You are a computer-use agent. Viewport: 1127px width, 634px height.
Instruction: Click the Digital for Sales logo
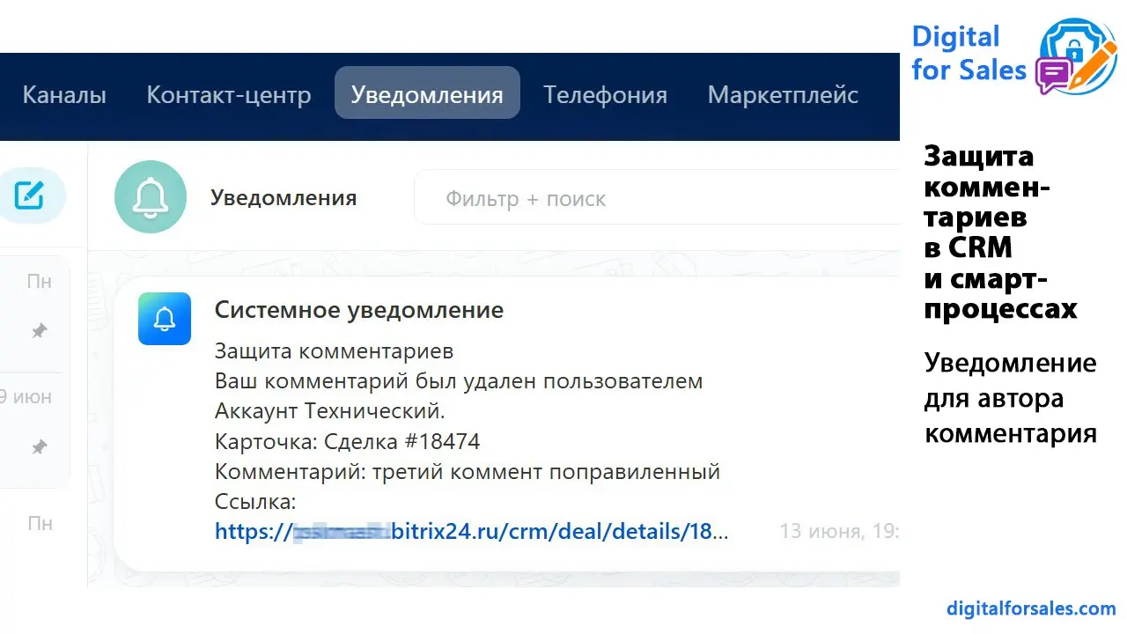tap(1014, 55)
